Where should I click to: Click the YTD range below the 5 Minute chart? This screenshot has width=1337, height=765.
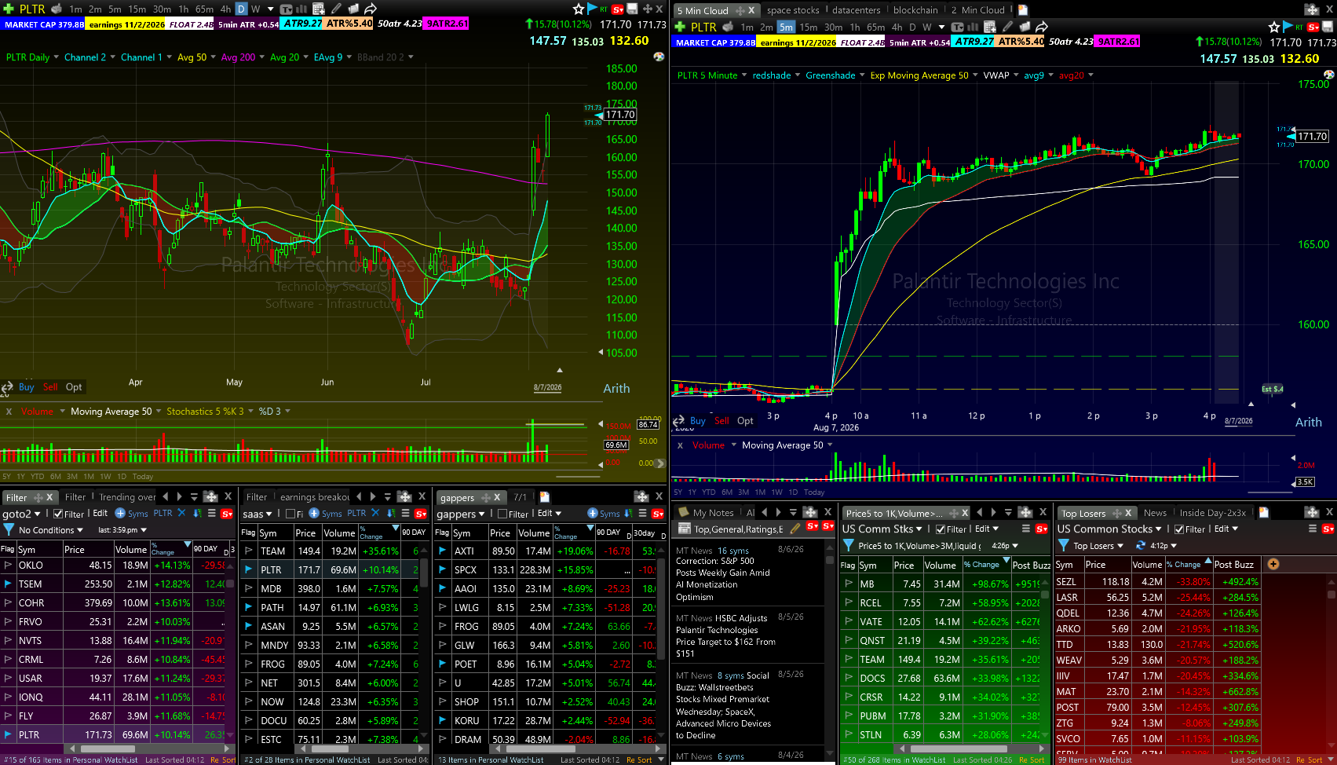(708, 492)
